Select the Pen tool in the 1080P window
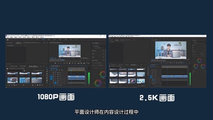The width and height of the screenshot is (213, 120). [x=47, y=78]
